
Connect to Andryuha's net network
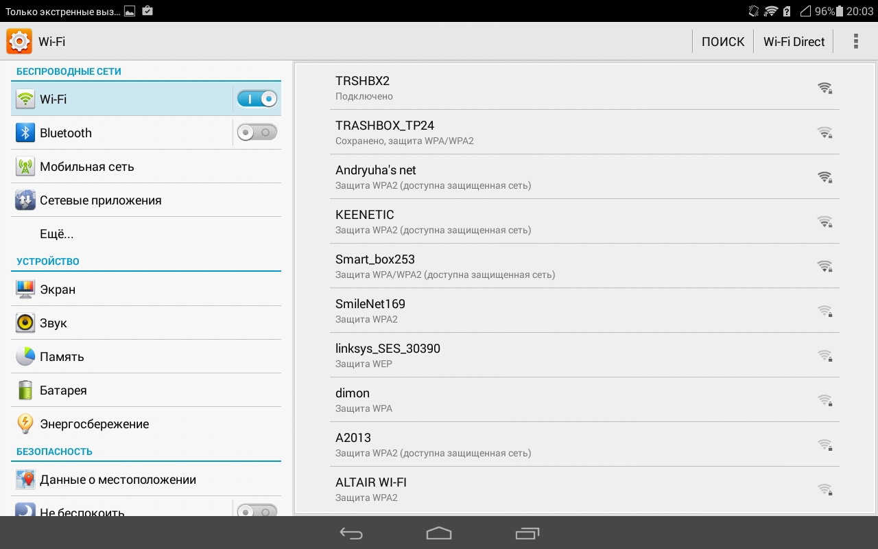pyautogui.click(x=584, y=176)
